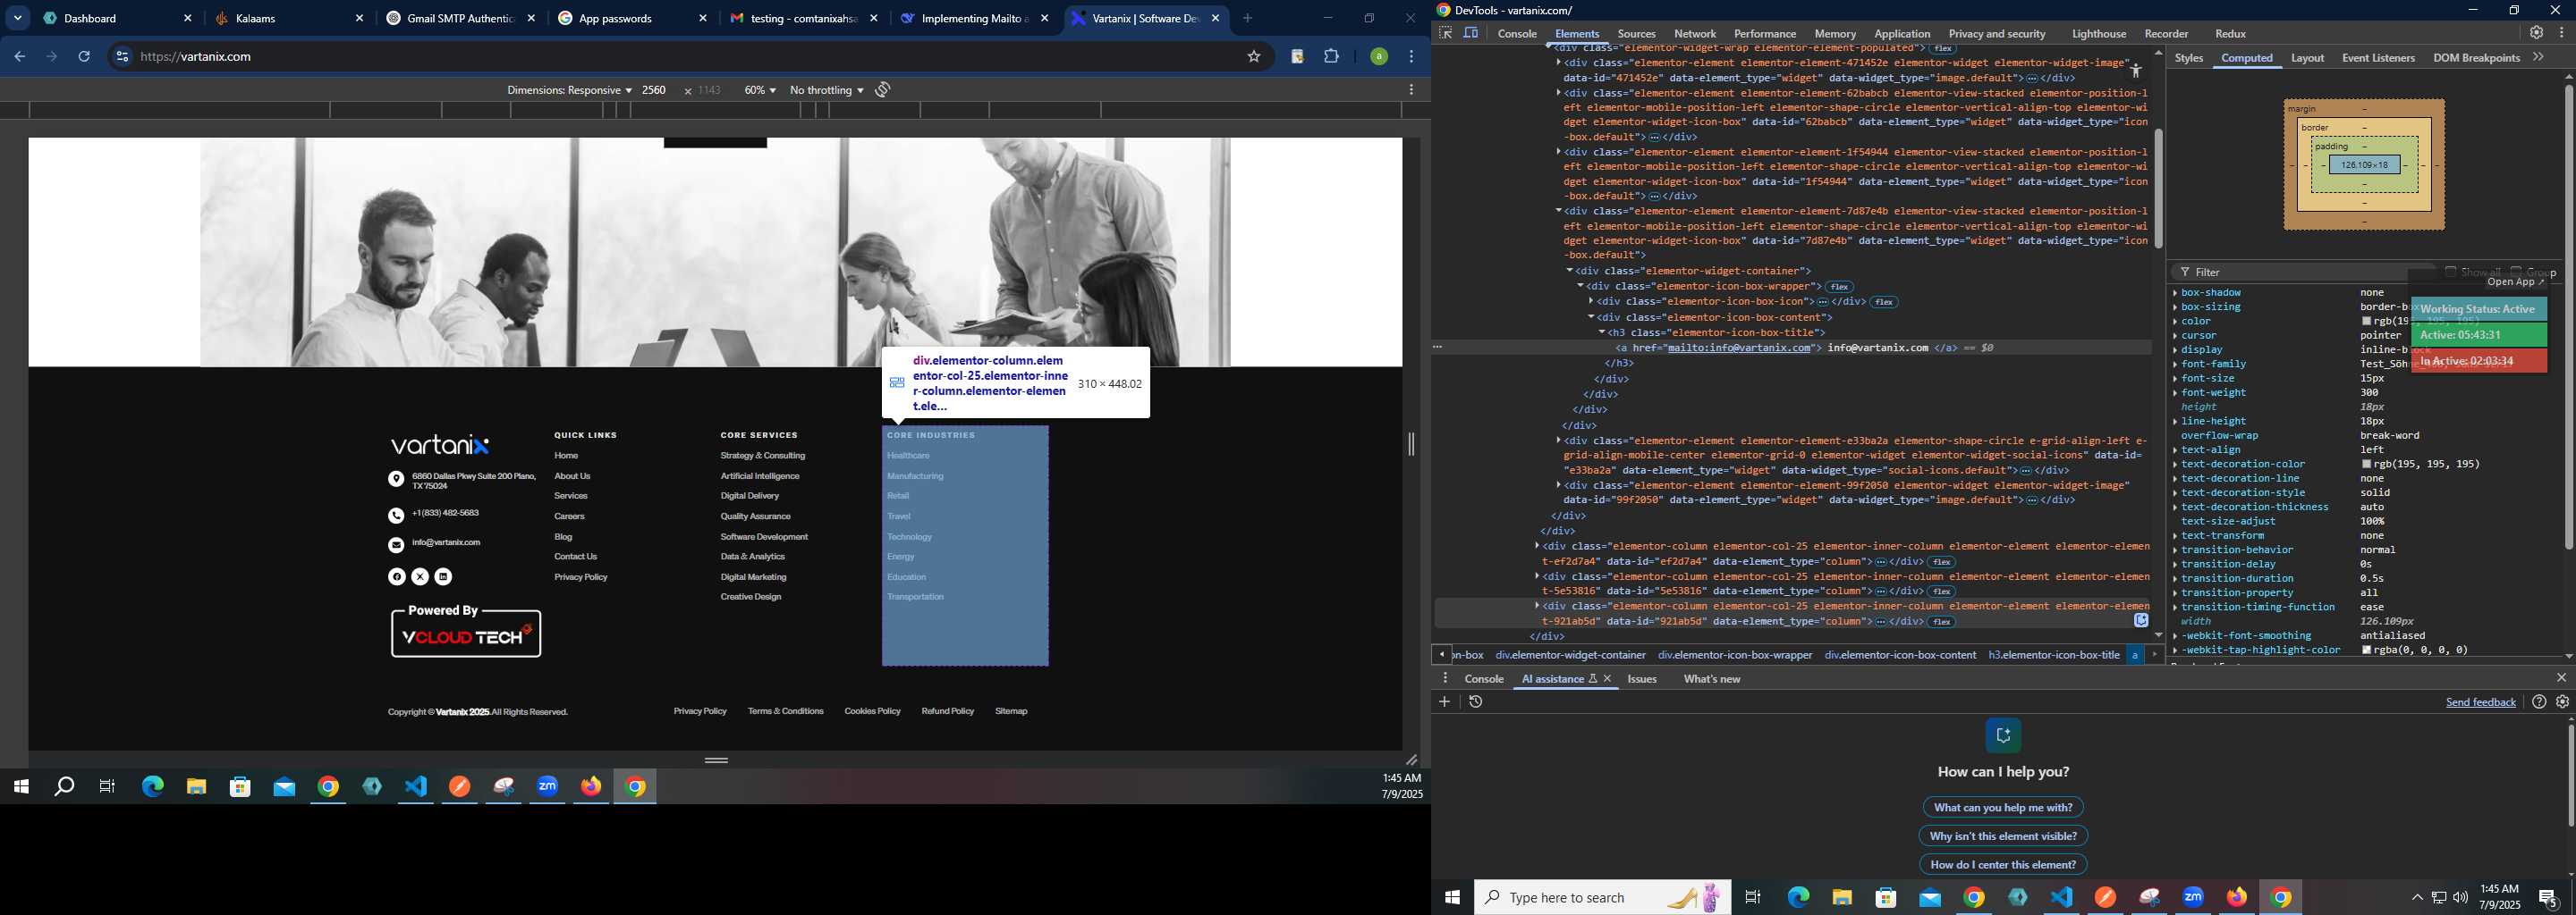Viewport: 2576px width, 915px height.
Task: Collapse the h3 elementor-icon-box-title node
Action: [1601, 332]
